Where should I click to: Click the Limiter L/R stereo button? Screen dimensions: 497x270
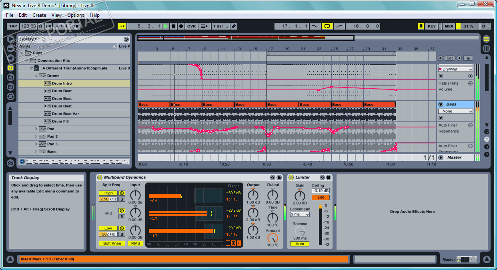[321, 197]
